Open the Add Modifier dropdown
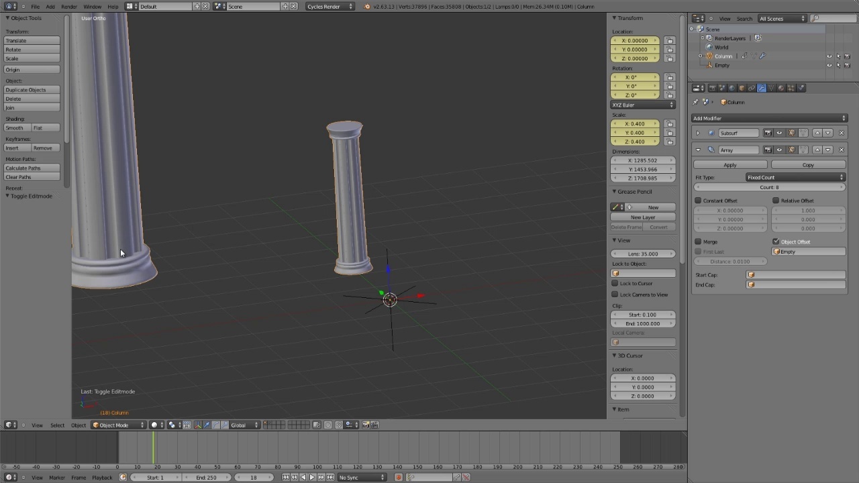Screen dimensions: 859x483 point(769,118)
